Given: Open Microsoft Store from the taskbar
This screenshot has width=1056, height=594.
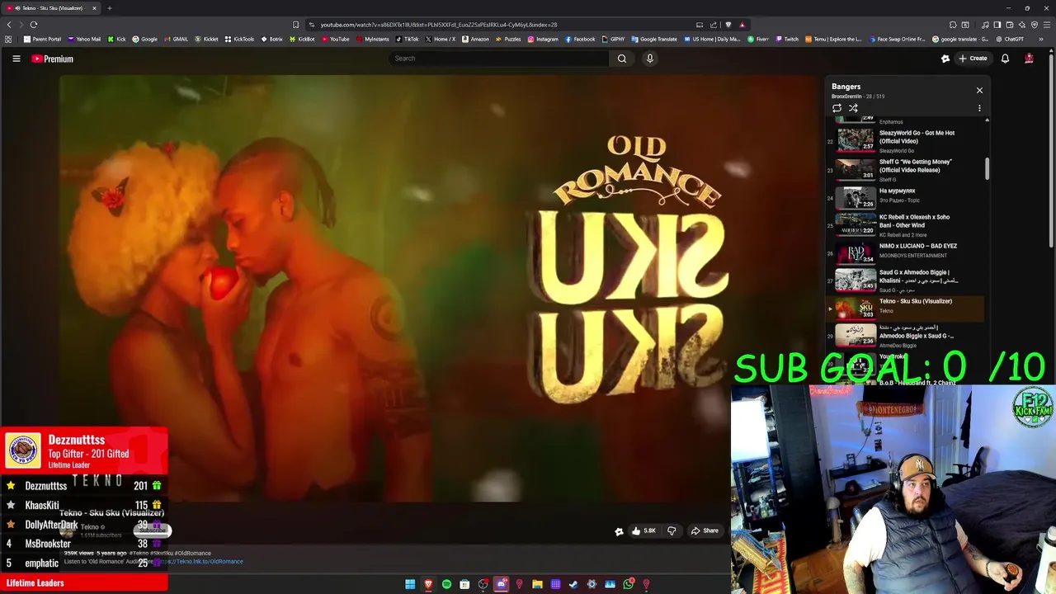Looking at the screenshot, I should (x=464, y=584).
